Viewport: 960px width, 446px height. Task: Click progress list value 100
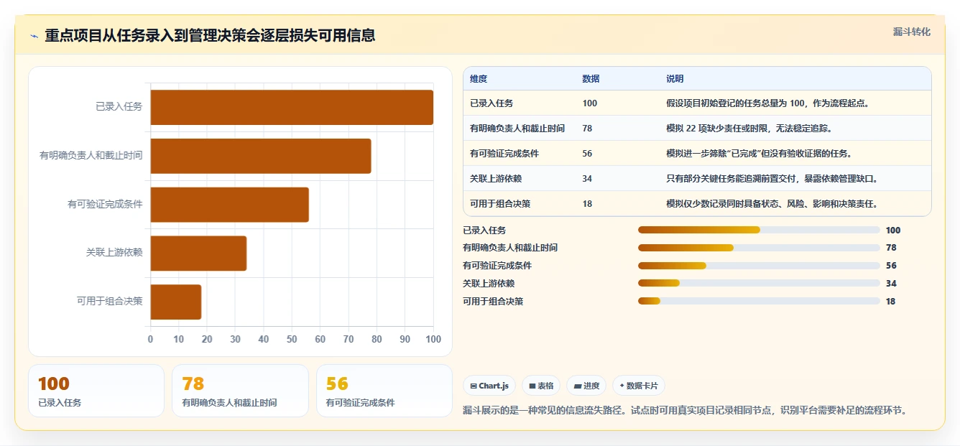[x=893, y=231]
